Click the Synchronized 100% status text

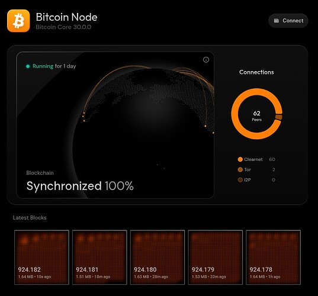point(80,186)
